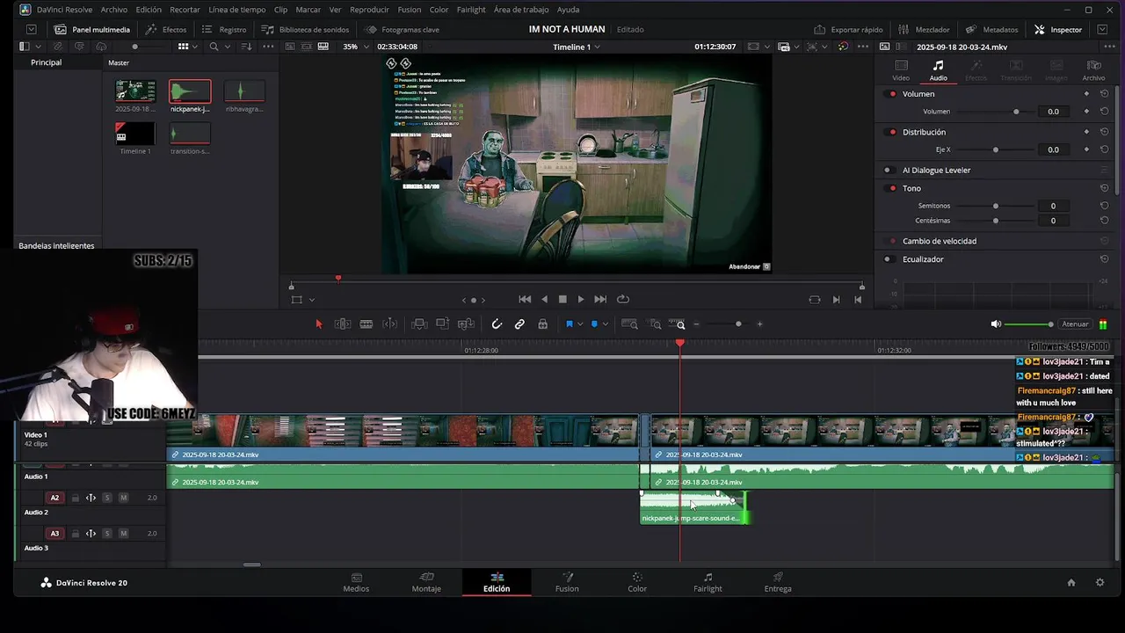This screenshot has height=633, width=1125.
Task: Open the Metadatos panel
Action: click(991, 29)
